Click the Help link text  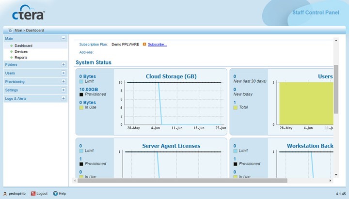(x=63, y=194)
